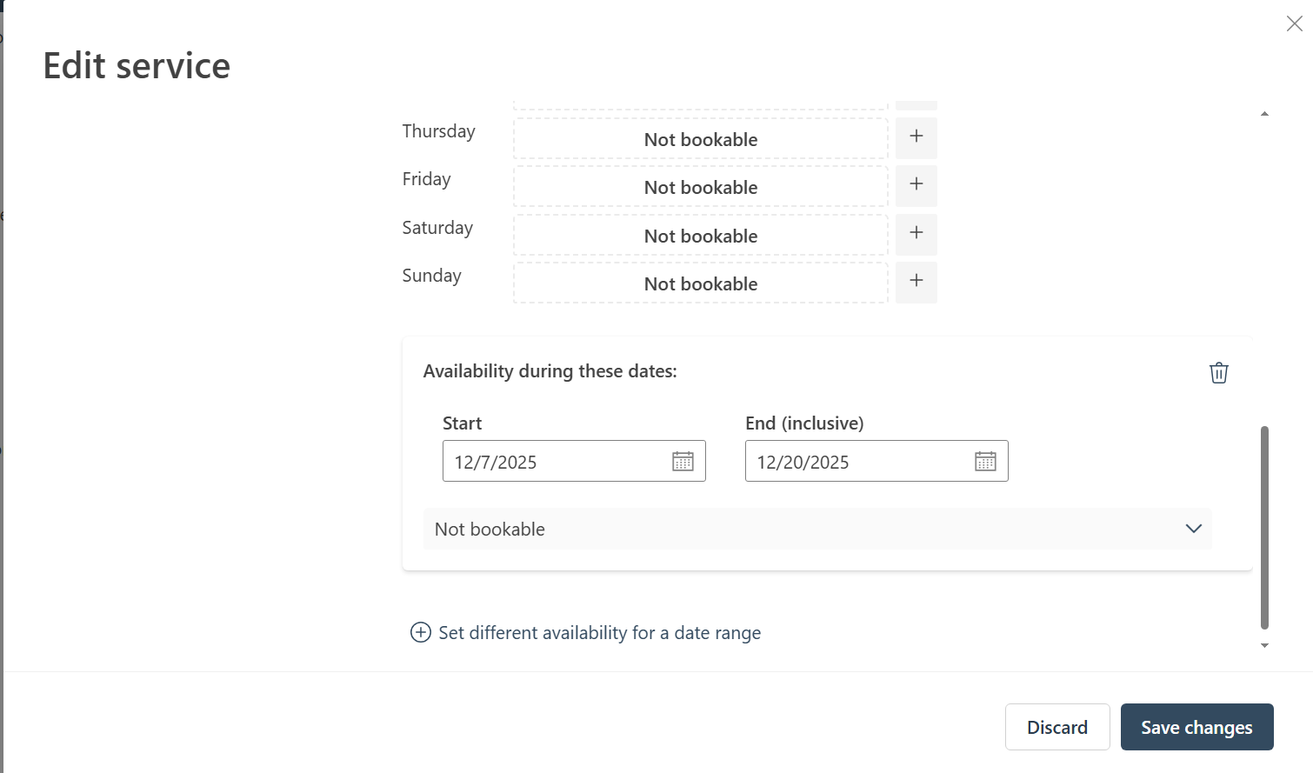The width and height of the screenshot is (1313, 773).
Task: Click the Start date input field
Action: [557, 462]
